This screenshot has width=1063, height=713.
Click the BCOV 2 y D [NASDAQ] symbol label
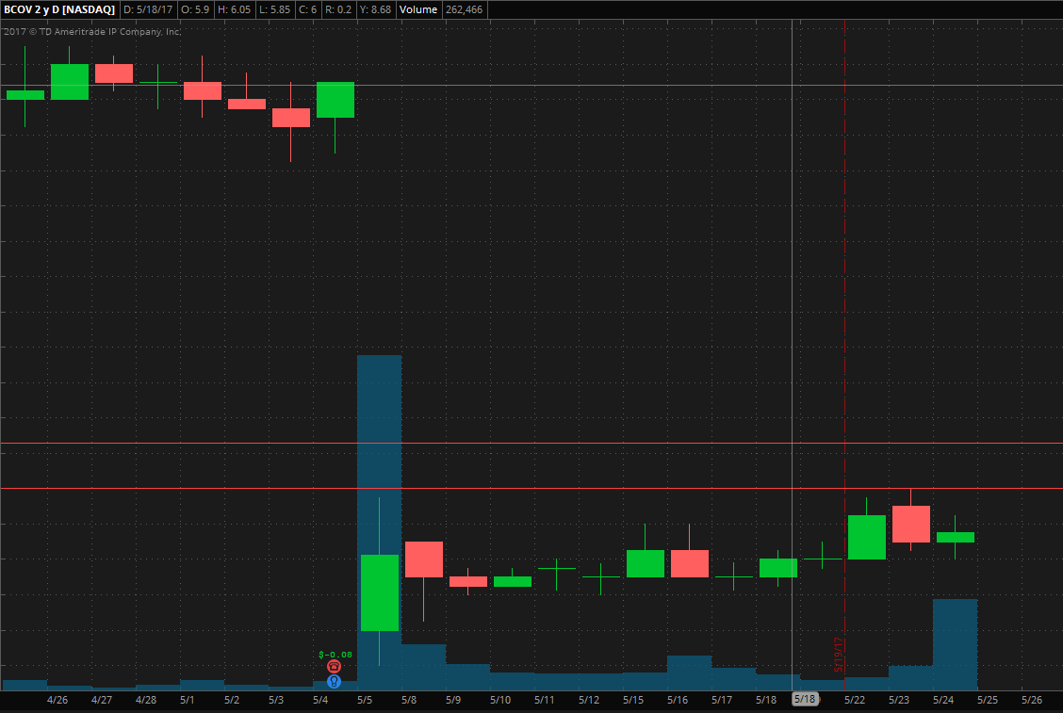coord(59,9)
